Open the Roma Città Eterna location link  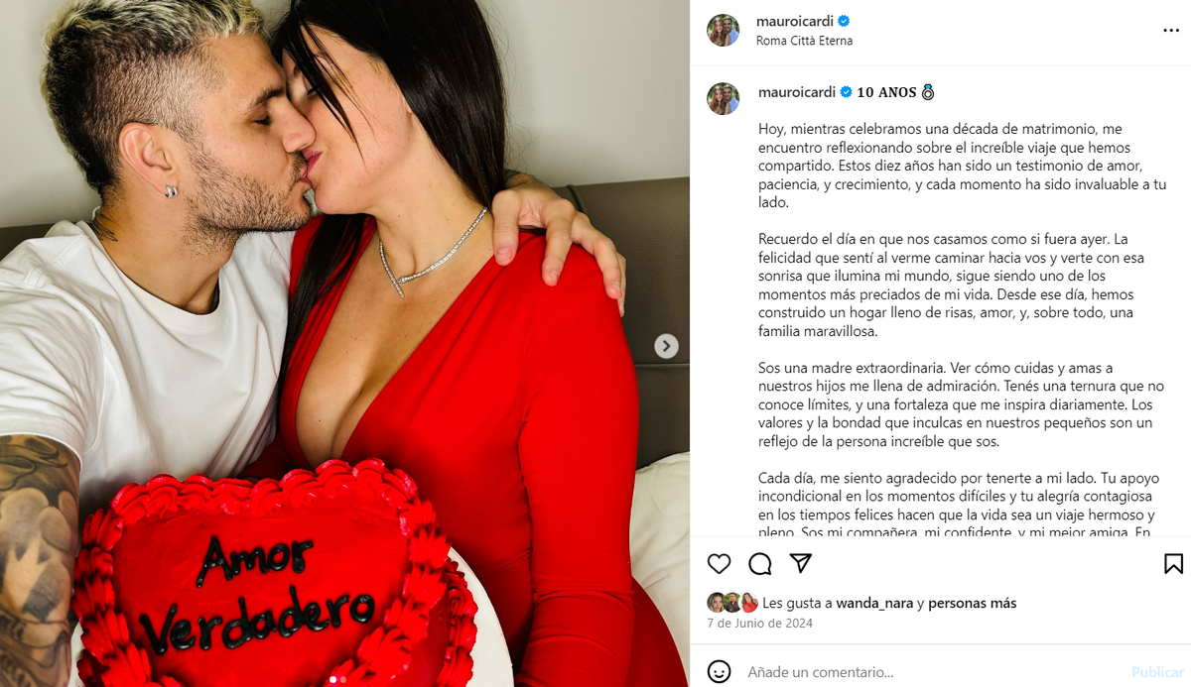804,41
